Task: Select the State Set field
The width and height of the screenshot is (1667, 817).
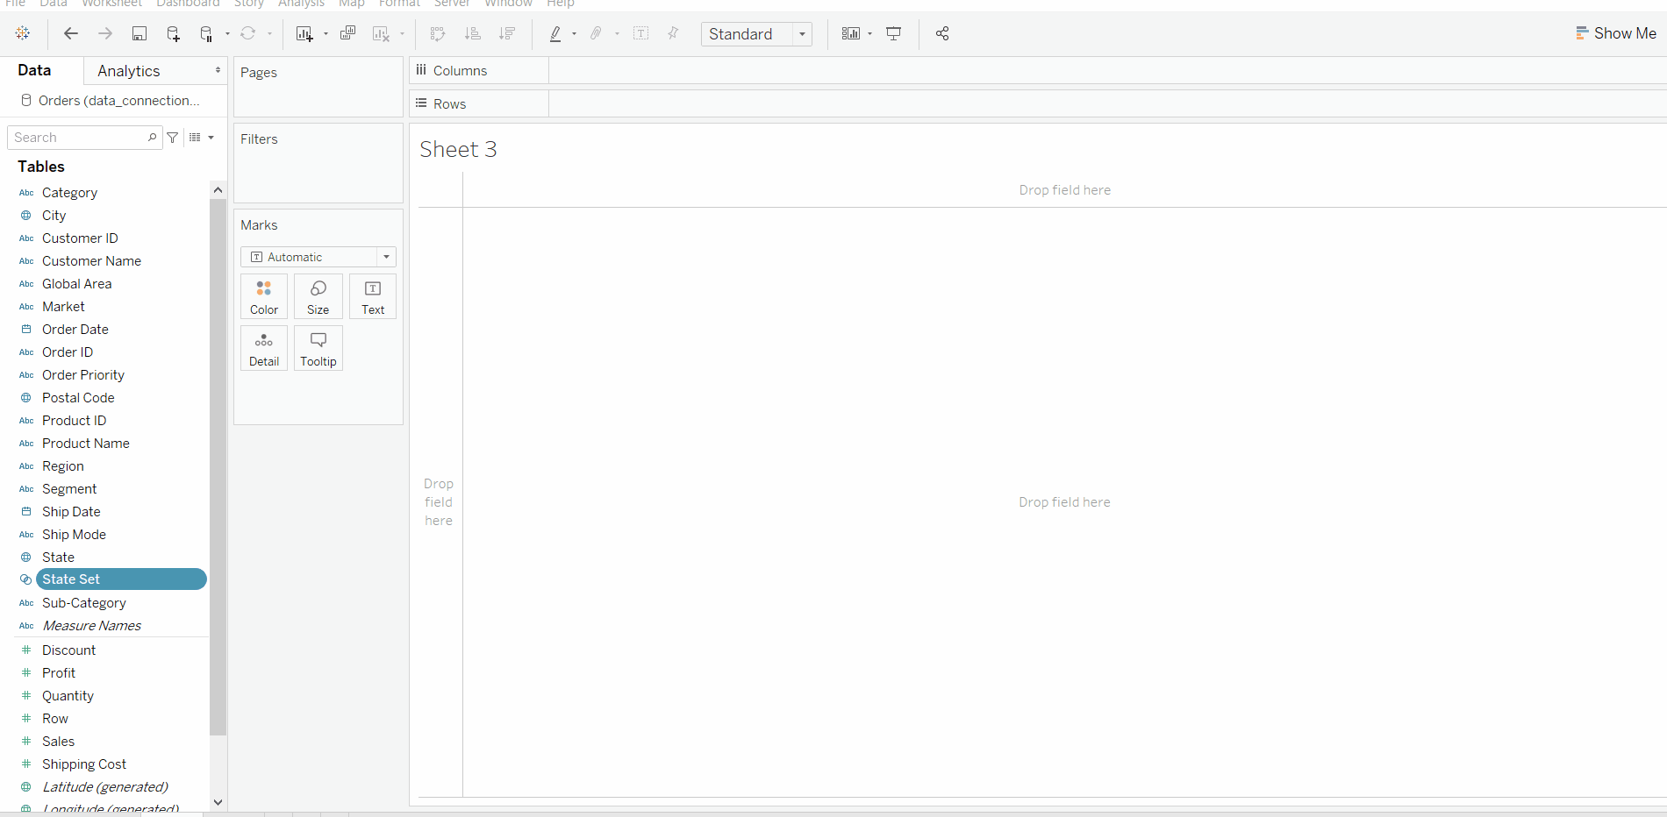Action: click(x=121, y=579)
